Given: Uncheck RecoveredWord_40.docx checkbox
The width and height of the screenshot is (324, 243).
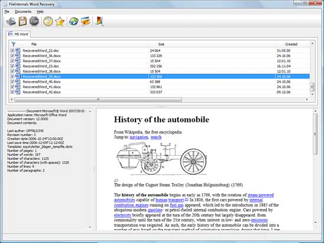Looking at the screenshot, I should [12, 82].
